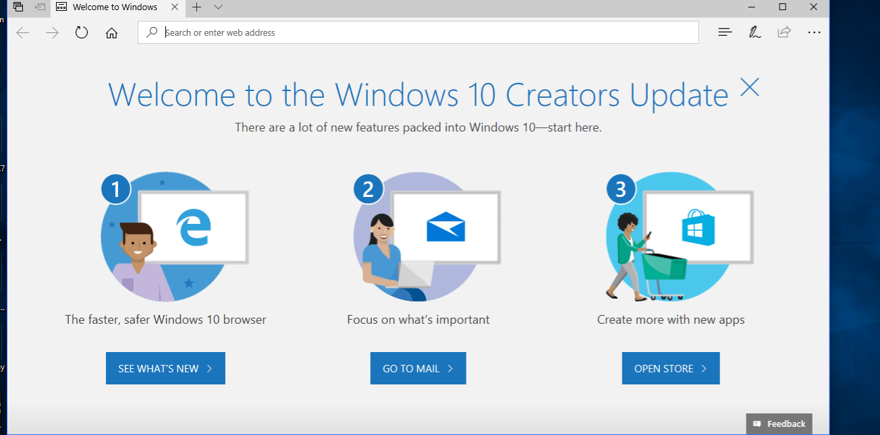This screenshot has height=435, width=880.
Task: Click 'The faster, safer Windows 10 browser' text
Action: coord(165,320)
